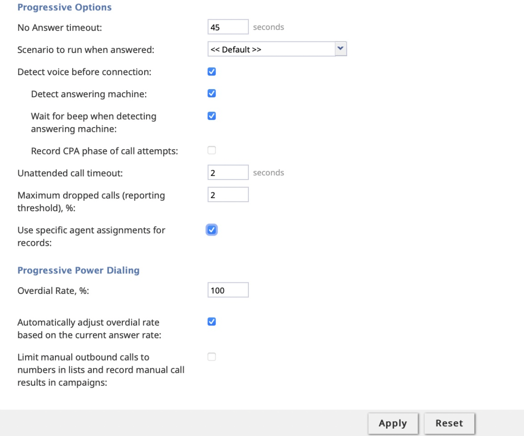Screen dimensions: 524x436
Task: Uncheck 'Use specific agent assignments for records'
Action: 212,230
